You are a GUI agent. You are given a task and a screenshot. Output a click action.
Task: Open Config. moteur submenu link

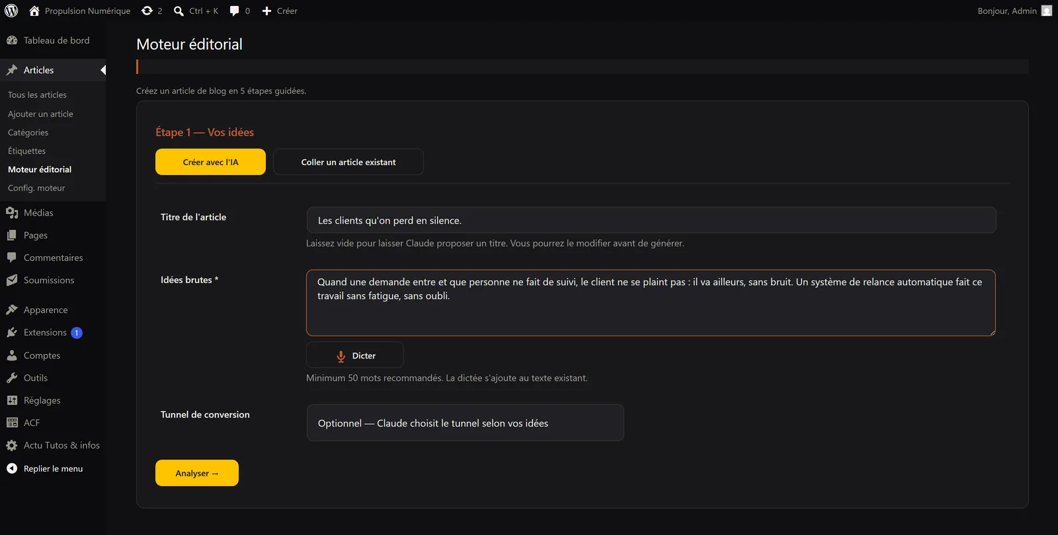pos(36,188)
